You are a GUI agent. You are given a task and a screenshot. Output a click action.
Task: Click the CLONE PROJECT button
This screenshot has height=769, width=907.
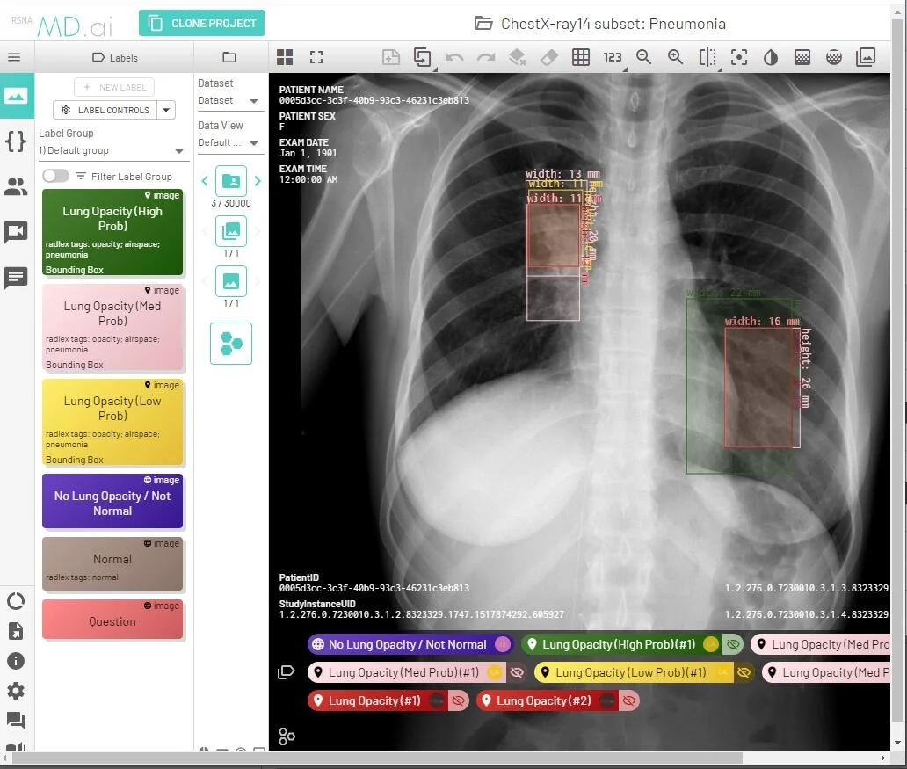click(201, 23)
